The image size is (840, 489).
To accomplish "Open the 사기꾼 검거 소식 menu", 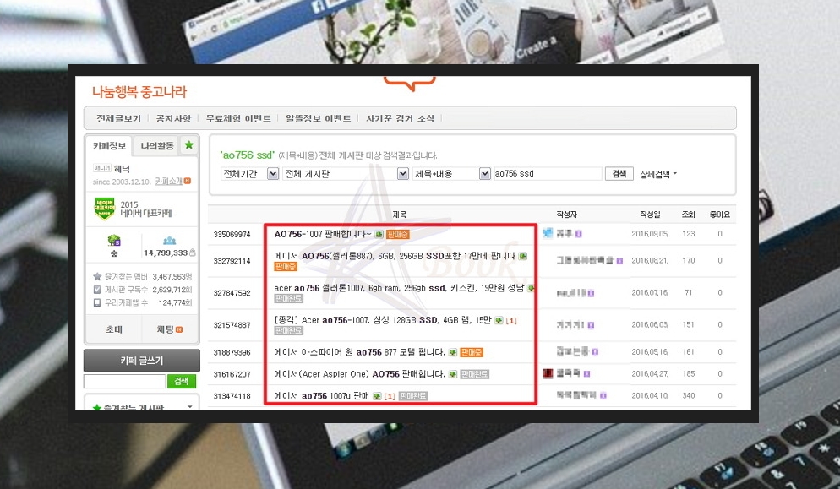I will [x=401, y=118].
